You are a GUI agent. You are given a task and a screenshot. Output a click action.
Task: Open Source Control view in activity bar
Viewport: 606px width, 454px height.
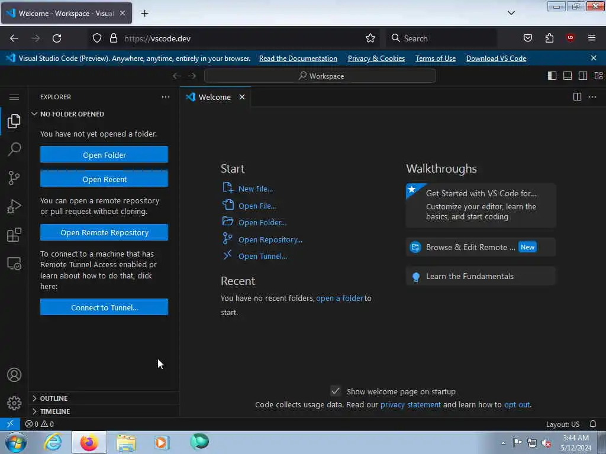(x=14, y=178)
